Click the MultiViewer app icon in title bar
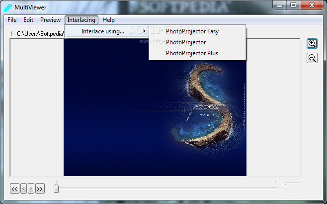The width and height of the screenshot is (327, 204). (x=8, y=7)
